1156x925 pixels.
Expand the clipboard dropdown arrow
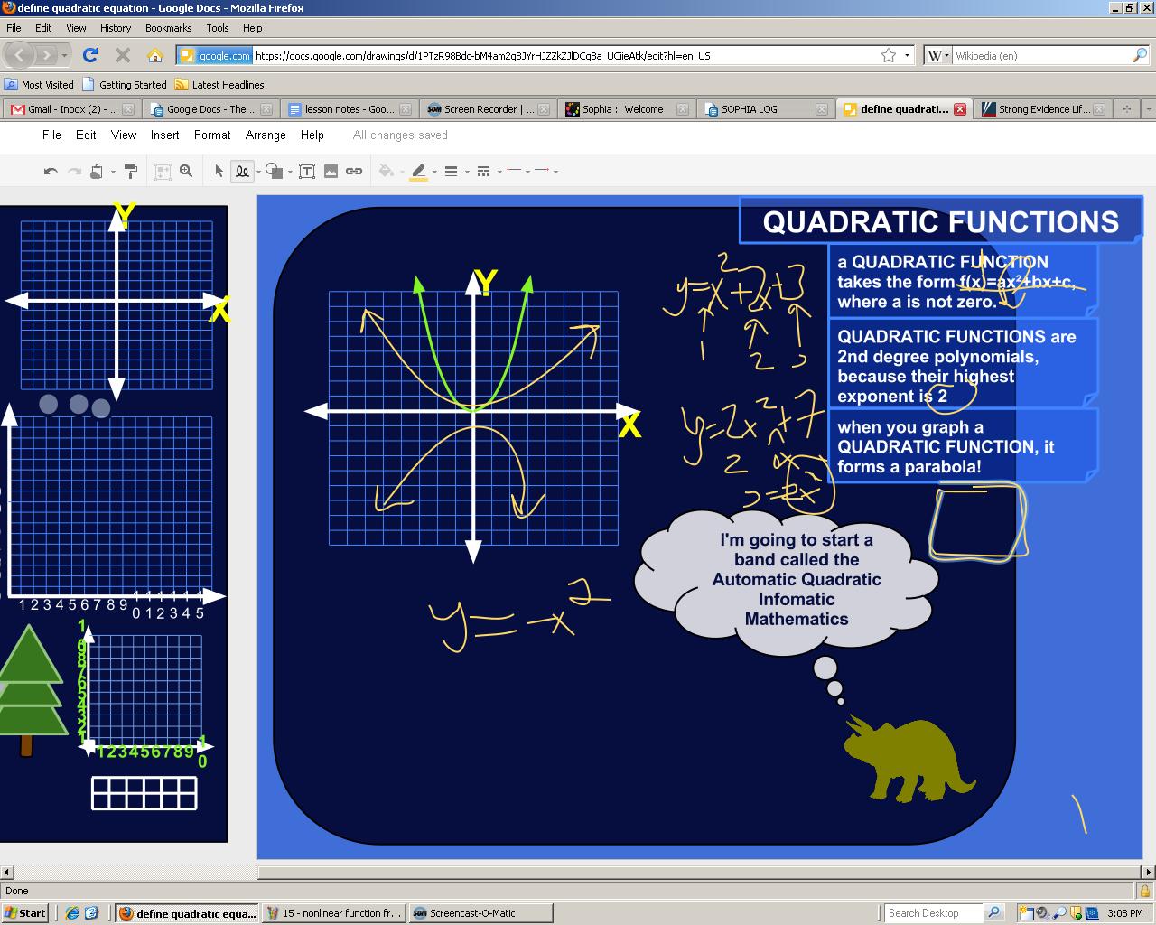coord(113,172)
